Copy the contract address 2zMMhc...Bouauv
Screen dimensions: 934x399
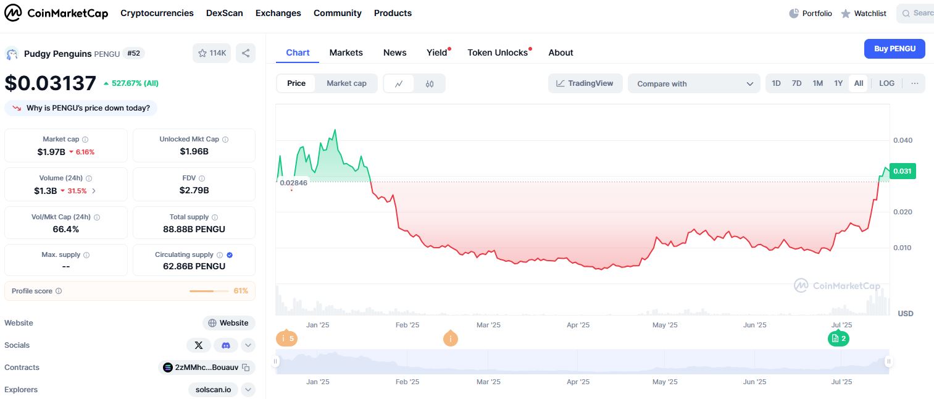click(x=246, y=367)
